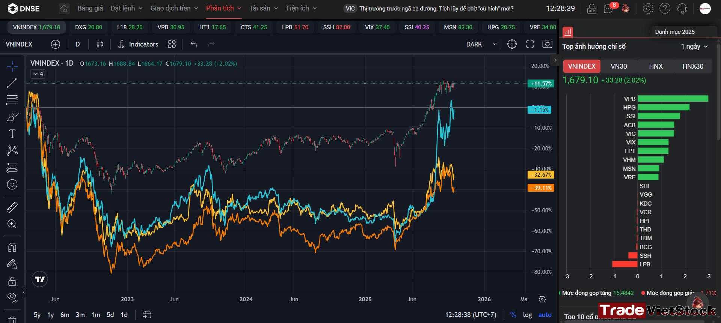The image size is (721, 323).
Task: Open the Fibonacci retracement tools
Action: click(12, 100)
